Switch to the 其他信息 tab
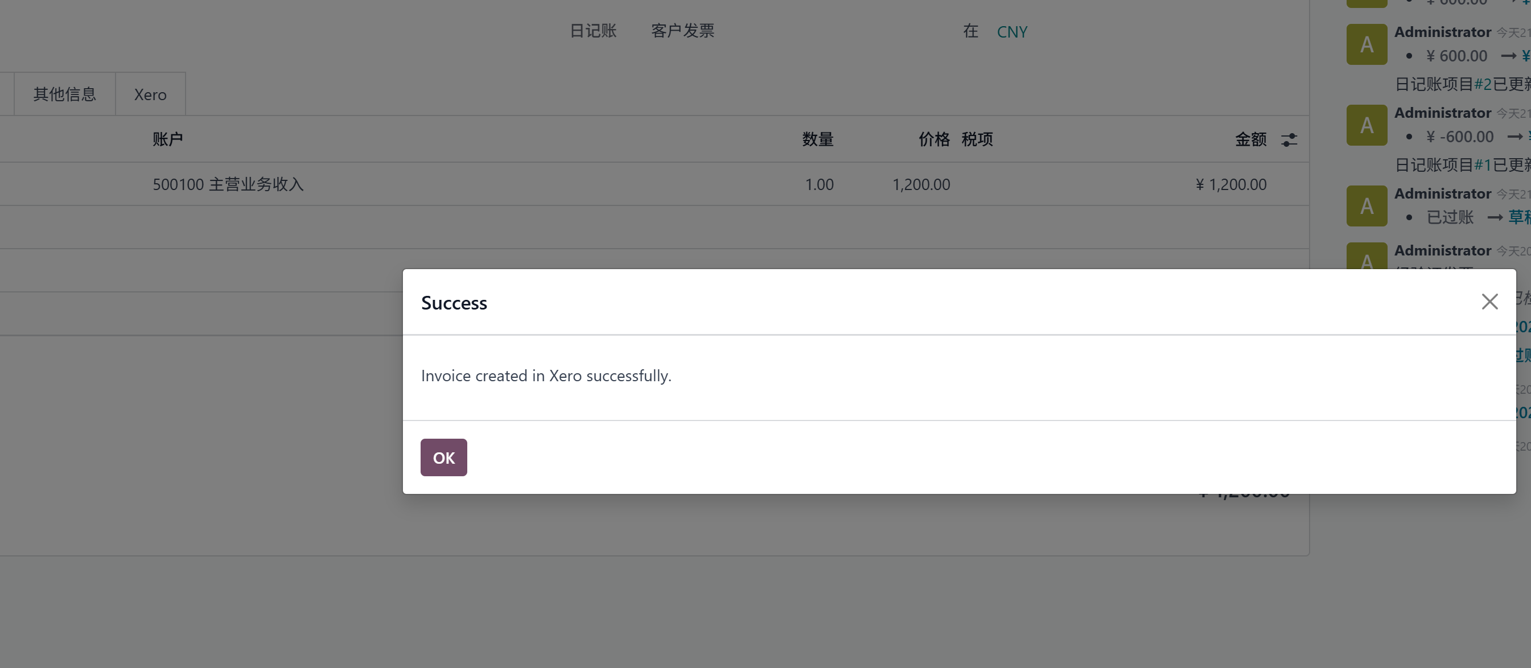The width and height of the screenshot is (1531, 668). pyautogui.click(x=65, y=94)
